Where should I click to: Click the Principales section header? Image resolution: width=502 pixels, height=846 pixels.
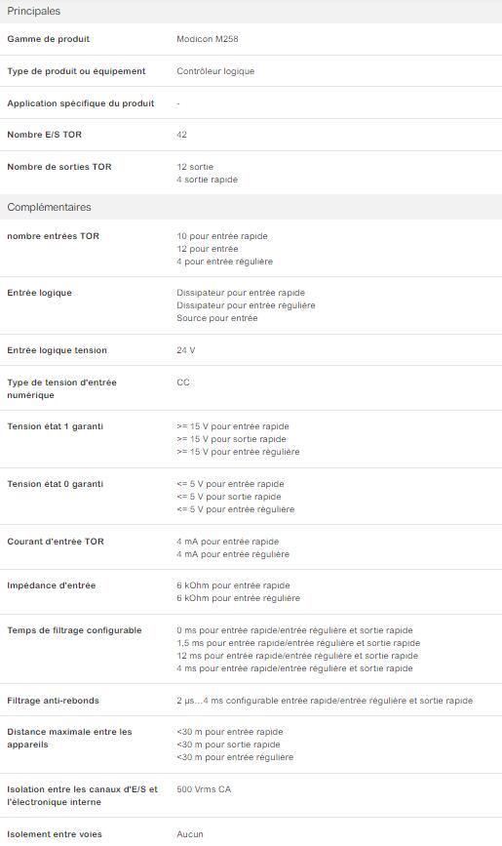251,11
